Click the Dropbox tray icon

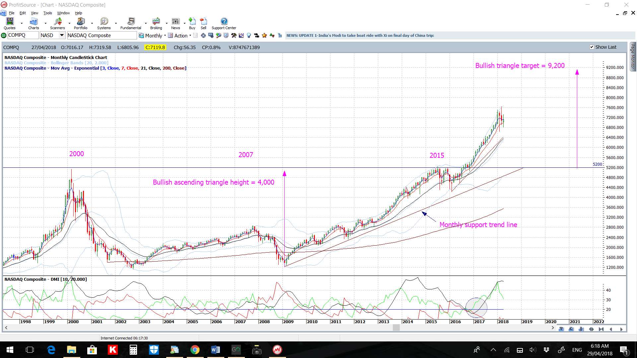(546, 350)
